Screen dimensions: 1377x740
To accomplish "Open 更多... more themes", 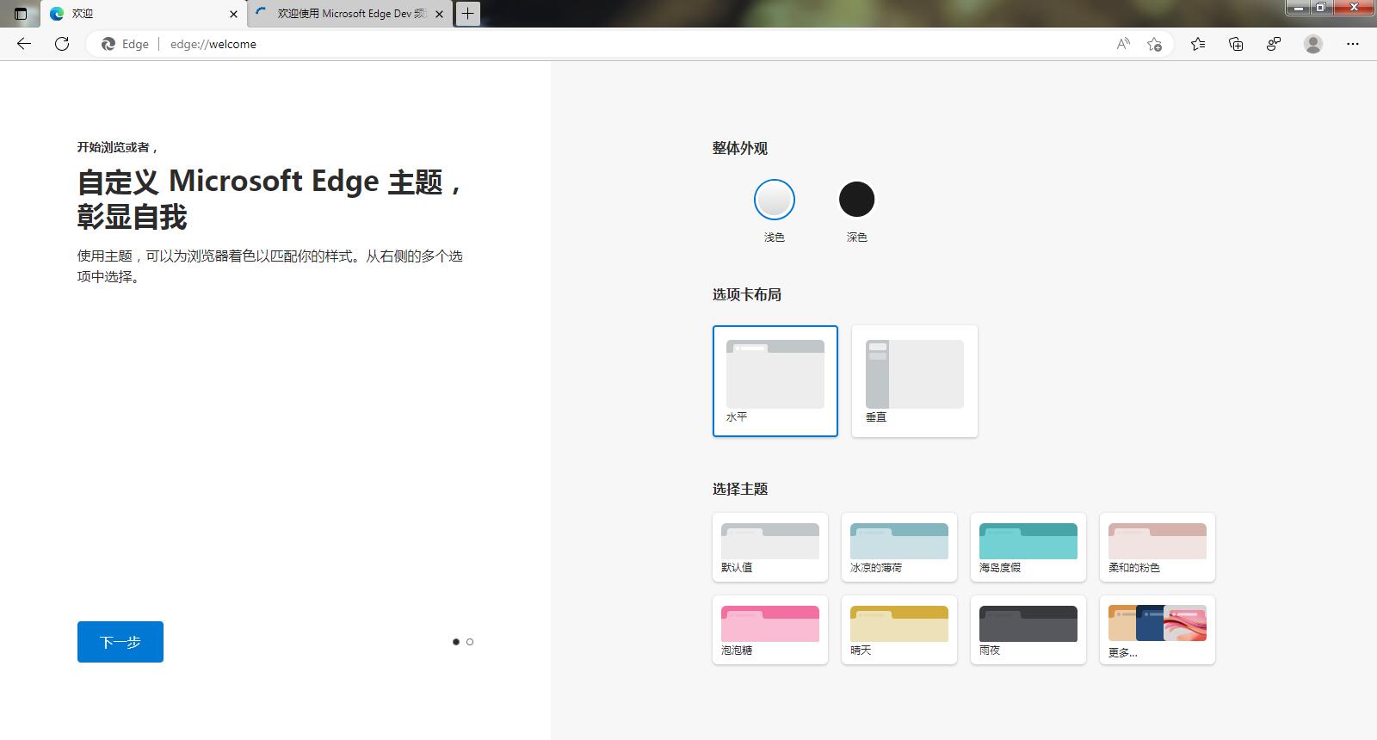I will 1158,630.
